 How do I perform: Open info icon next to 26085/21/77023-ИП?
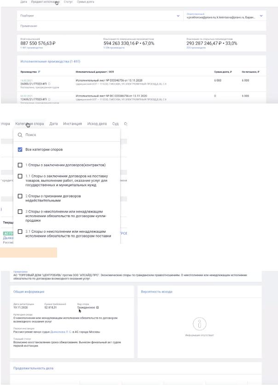pos(49,84)
